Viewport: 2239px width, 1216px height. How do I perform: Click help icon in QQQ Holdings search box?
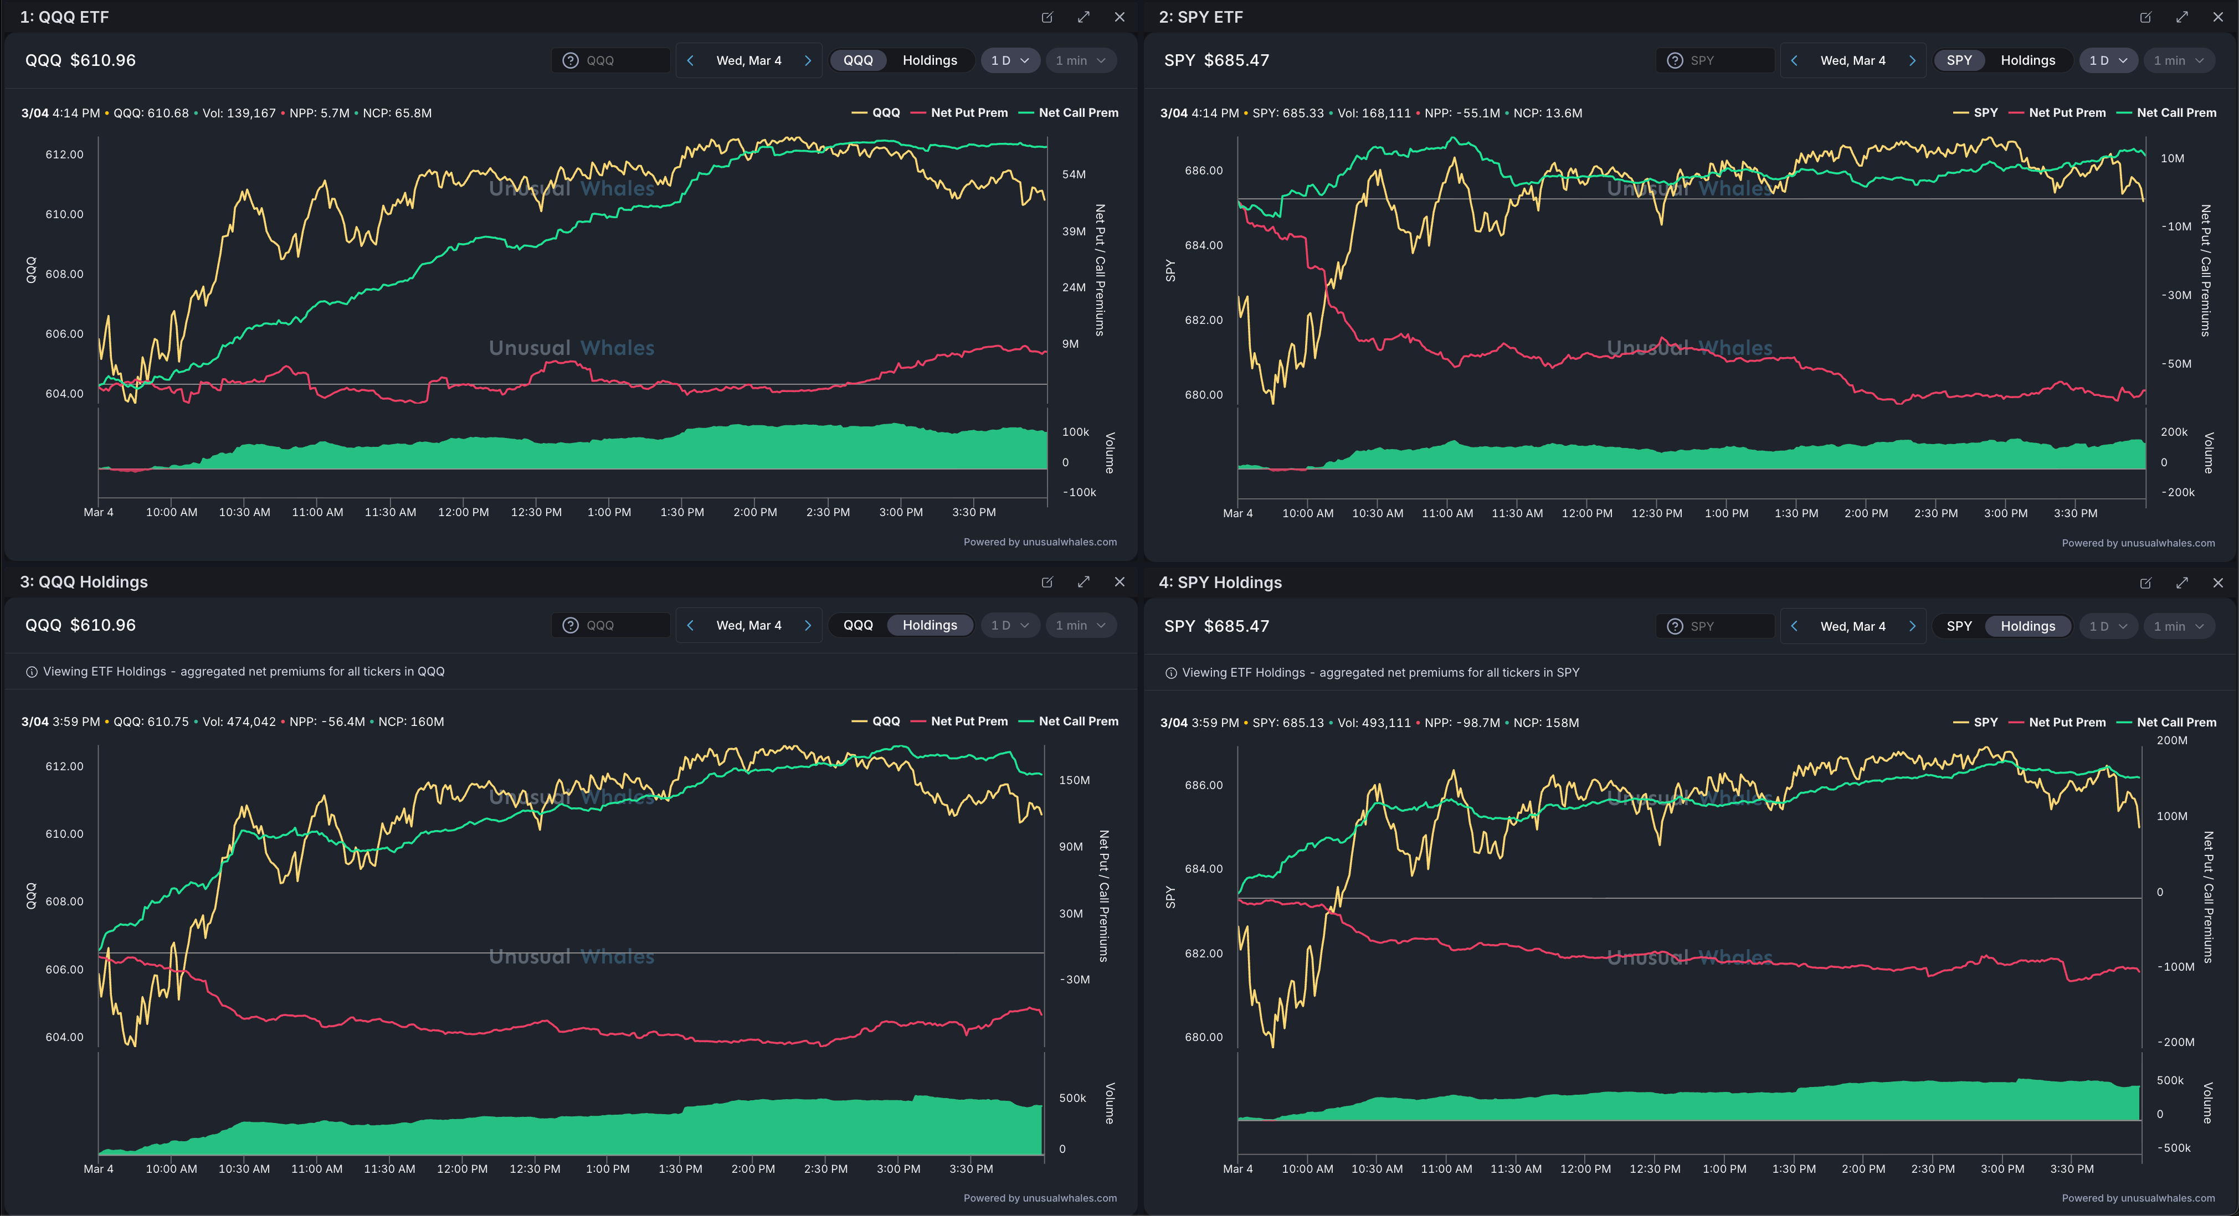click(570, 625)
